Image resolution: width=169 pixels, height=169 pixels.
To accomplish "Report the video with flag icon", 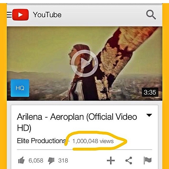I will coord(148,160).
